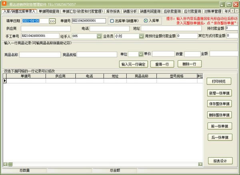Screen dimensions: 240x175
Task: Click the tab scroll right arrow
Action: [237, 12]
